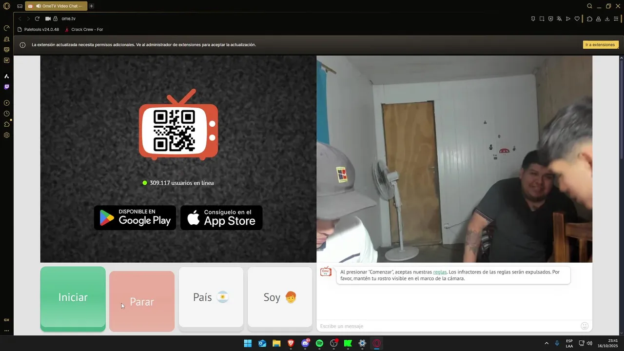Click the extension notice info icon

(x=22, y=45)
